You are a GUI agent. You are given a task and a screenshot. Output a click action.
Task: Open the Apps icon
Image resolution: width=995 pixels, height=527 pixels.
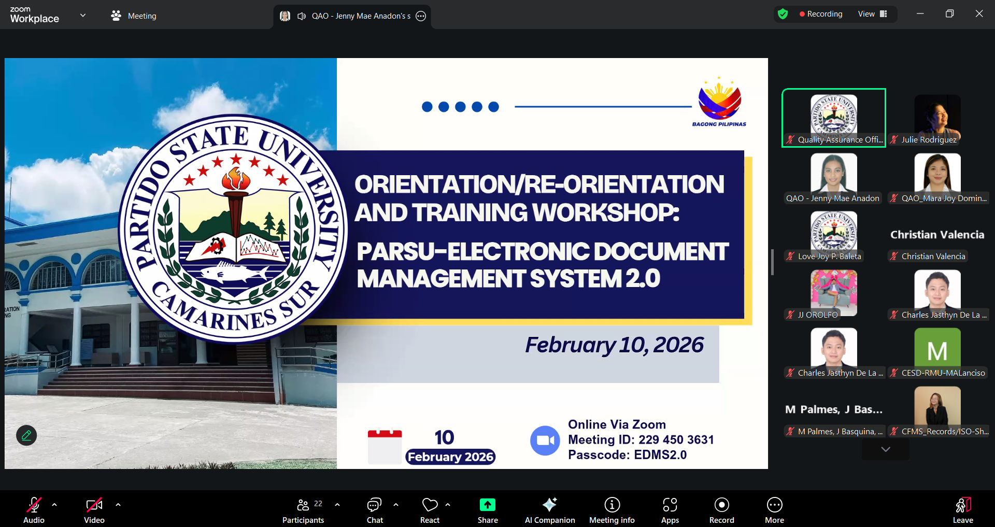click(670, 510)
